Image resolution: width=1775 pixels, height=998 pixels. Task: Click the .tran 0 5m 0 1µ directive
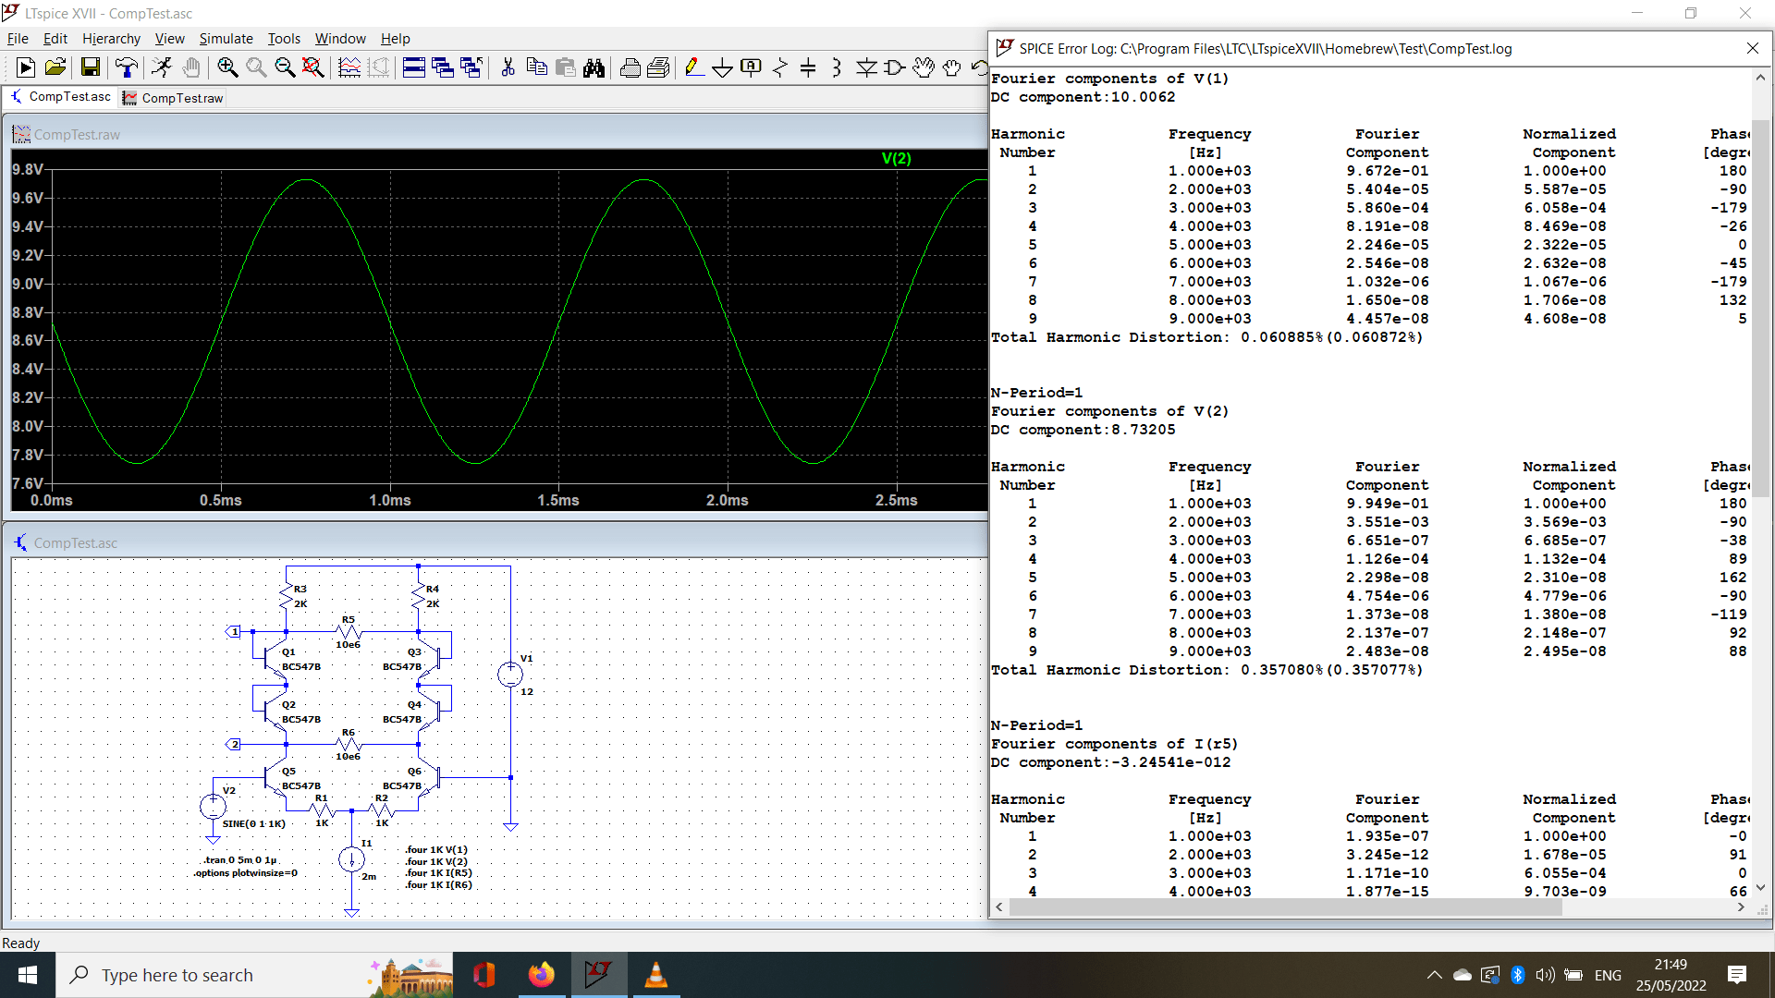coord(239,860)
